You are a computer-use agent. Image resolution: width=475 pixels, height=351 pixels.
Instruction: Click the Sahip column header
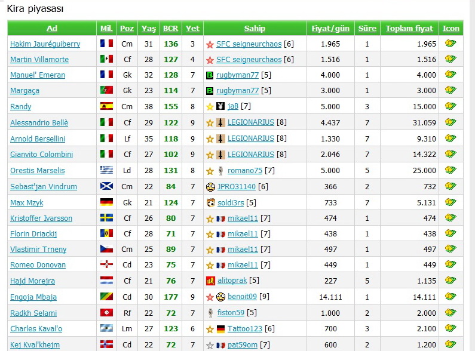[x=255, y=28]
